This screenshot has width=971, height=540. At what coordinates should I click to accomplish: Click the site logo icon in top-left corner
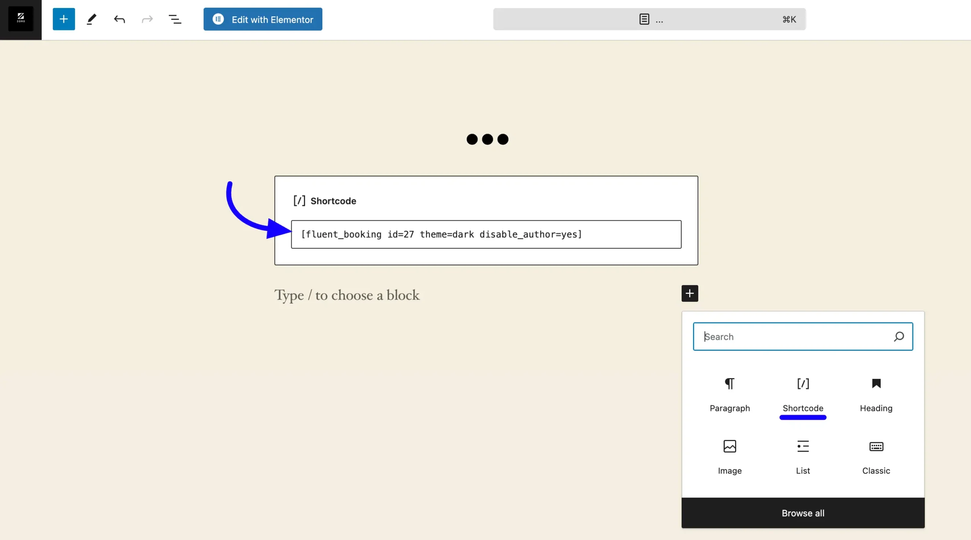tap(20, 19)
